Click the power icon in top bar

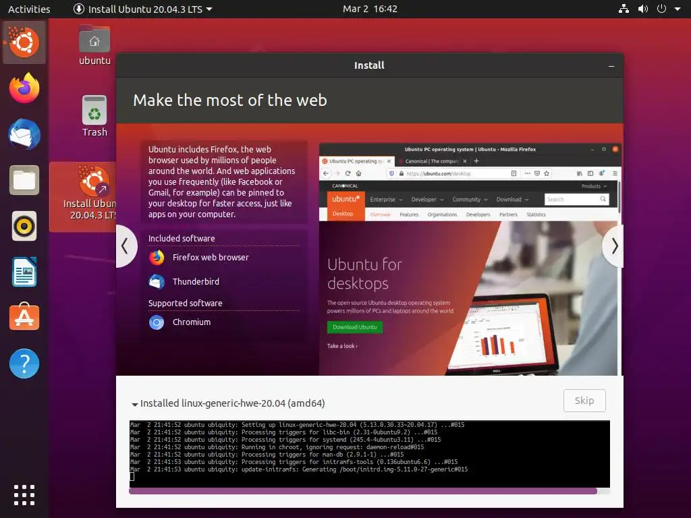pyautogui.click(x=661, y=9)
